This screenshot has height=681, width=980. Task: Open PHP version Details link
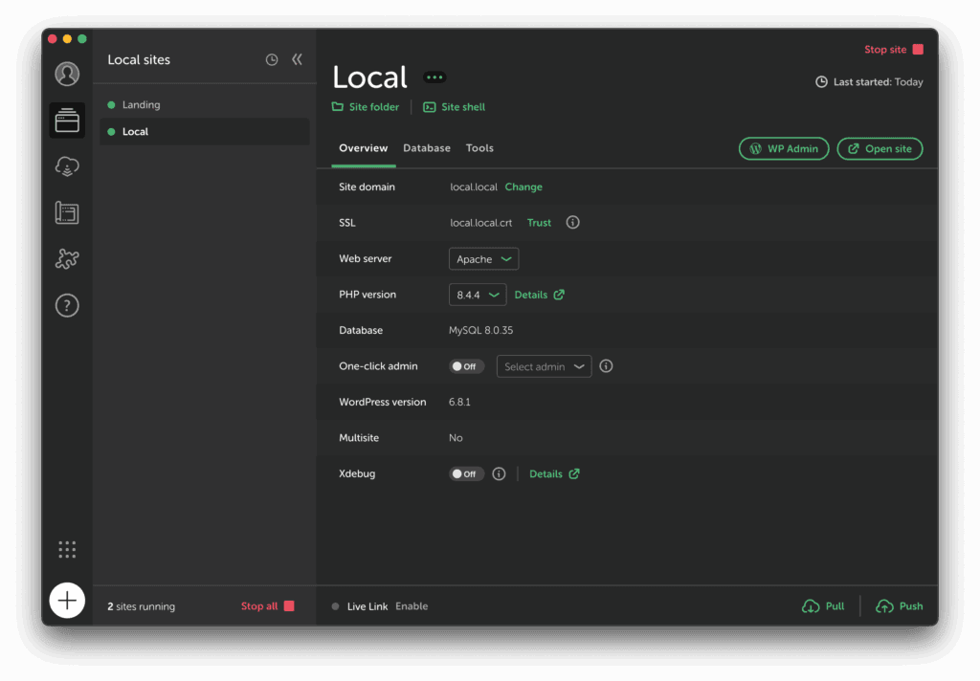(539, 295)
